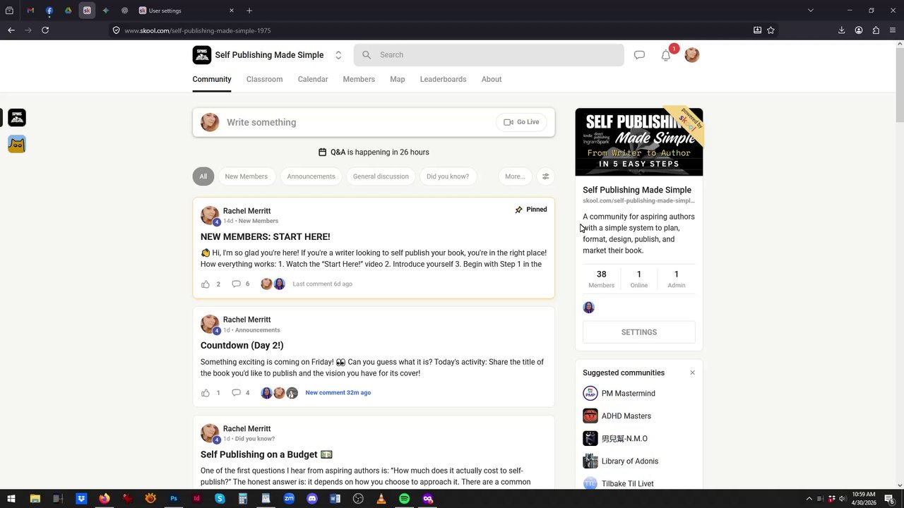Select the New Members filter chip

pos(246,176)
